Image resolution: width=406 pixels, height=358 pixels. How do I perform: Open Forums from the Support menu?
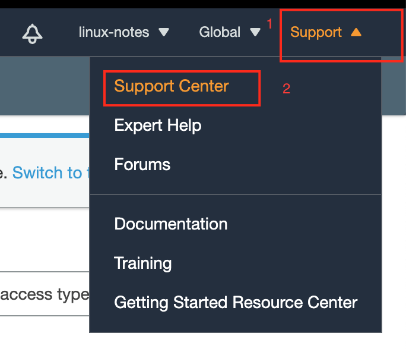coord(142,165)
